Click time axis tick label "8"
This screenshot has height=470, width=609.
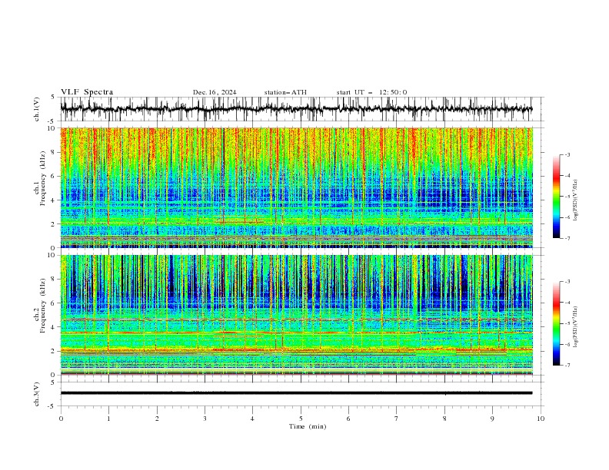tap(444, 419)
